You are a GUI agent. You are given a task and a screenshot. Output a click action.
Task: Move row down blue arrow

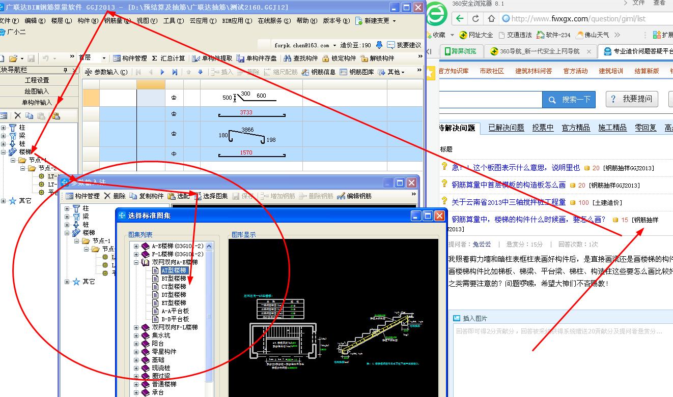[200, 72]
